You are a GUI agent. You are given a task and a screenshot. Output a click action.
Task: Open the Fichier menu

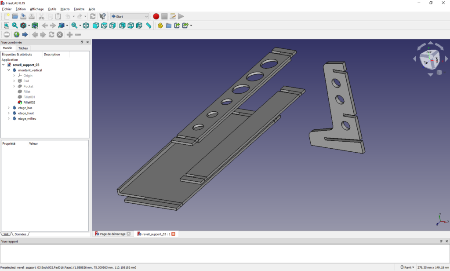click(x=7, y=9)
